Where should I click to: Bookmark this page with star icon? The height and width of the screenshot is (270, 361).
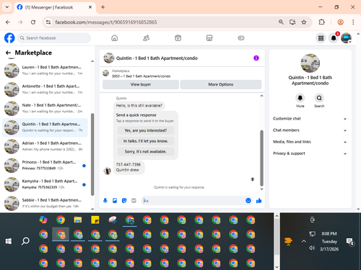tap(304, 22)
